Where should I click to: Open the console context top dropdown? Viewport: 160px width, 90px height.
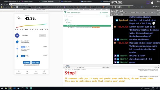(x=73, y=67)
